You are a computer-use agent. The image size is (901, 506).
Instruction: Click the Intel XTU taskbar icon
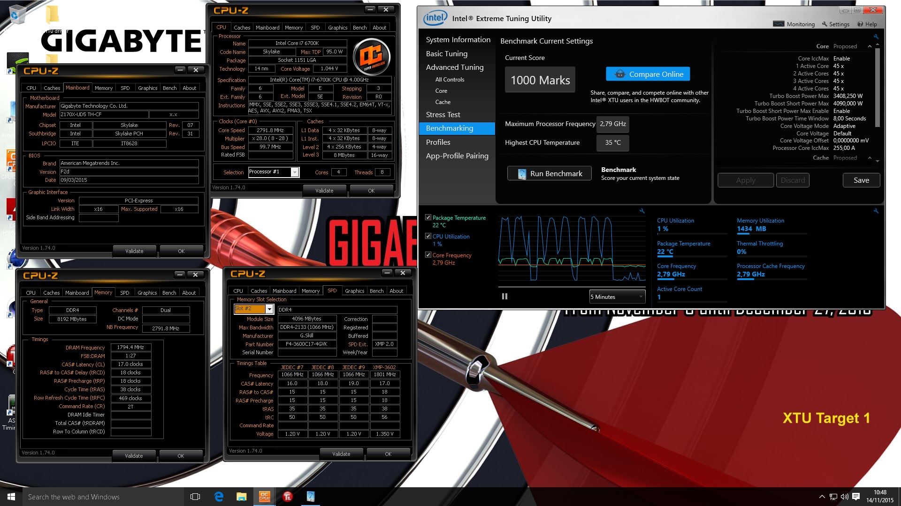point(311,497)
